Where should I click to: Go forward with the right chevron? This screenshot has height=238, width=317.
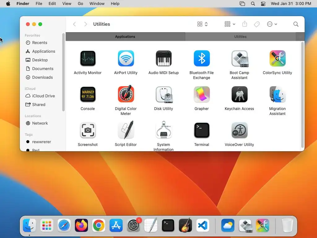(x=85, y=24)
